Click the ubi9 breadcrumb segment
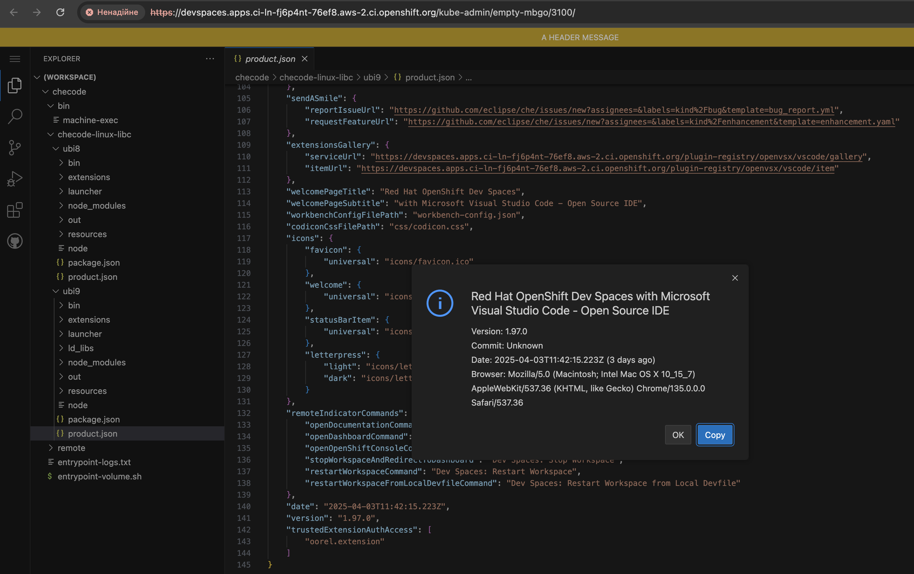 point(372,77)
